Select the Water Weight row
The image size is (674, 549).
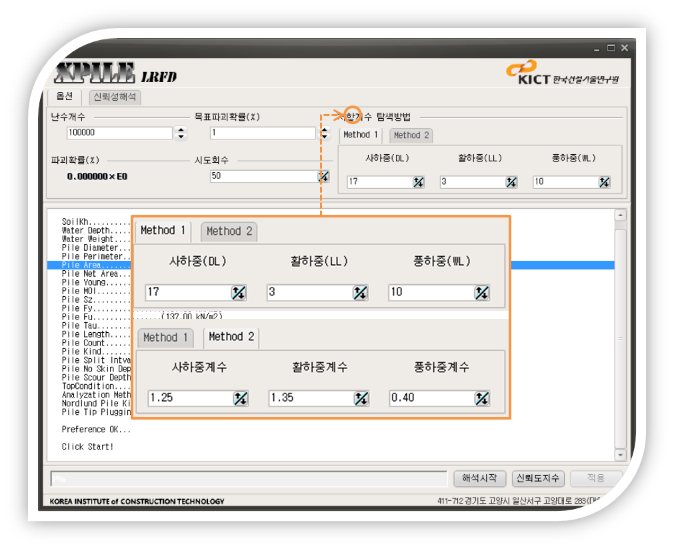(x=95, y=239)
